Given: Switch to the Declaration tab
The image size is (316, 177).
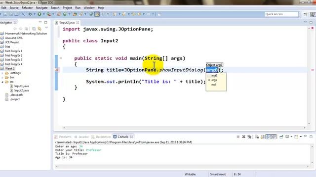Looking at the screenshot, I should coord(101,137).
